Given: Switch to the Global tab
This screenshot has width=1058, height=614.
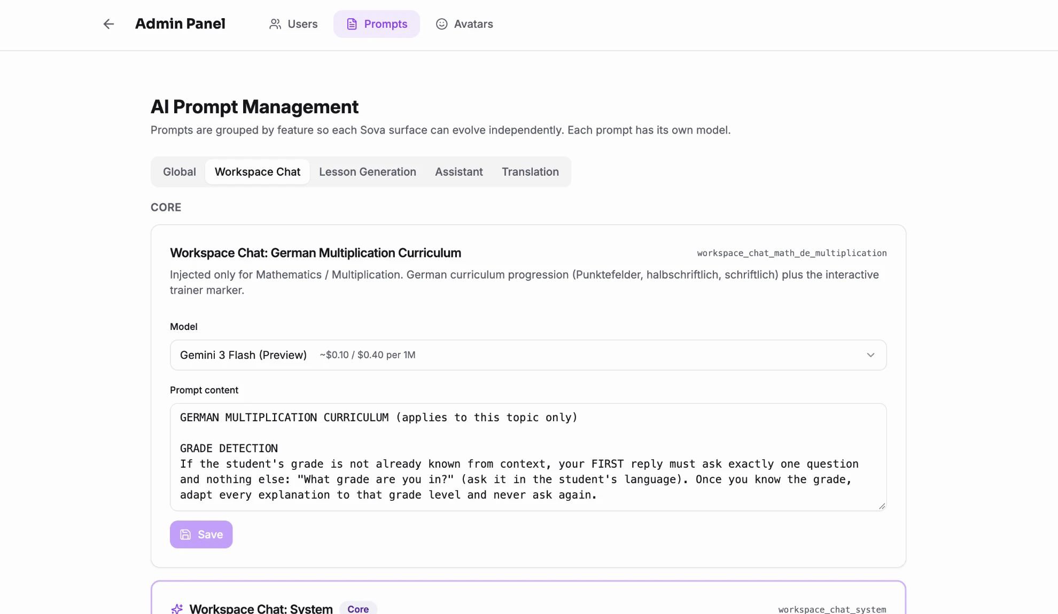Looking at the screenshot, I should click(180, 172).
